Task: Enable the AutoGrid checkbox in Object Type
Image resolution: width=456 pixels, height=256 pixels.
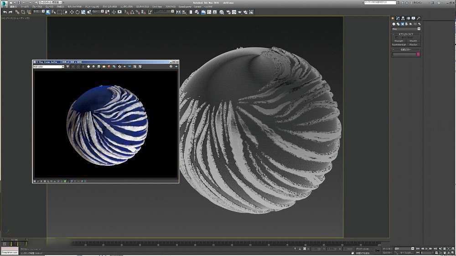Action: point(397,37)
